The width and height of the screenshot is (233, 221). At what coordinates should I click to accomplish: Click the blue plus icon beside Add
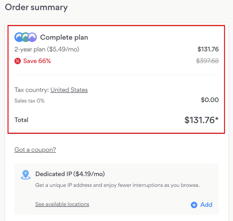click(x=194, y=205)
